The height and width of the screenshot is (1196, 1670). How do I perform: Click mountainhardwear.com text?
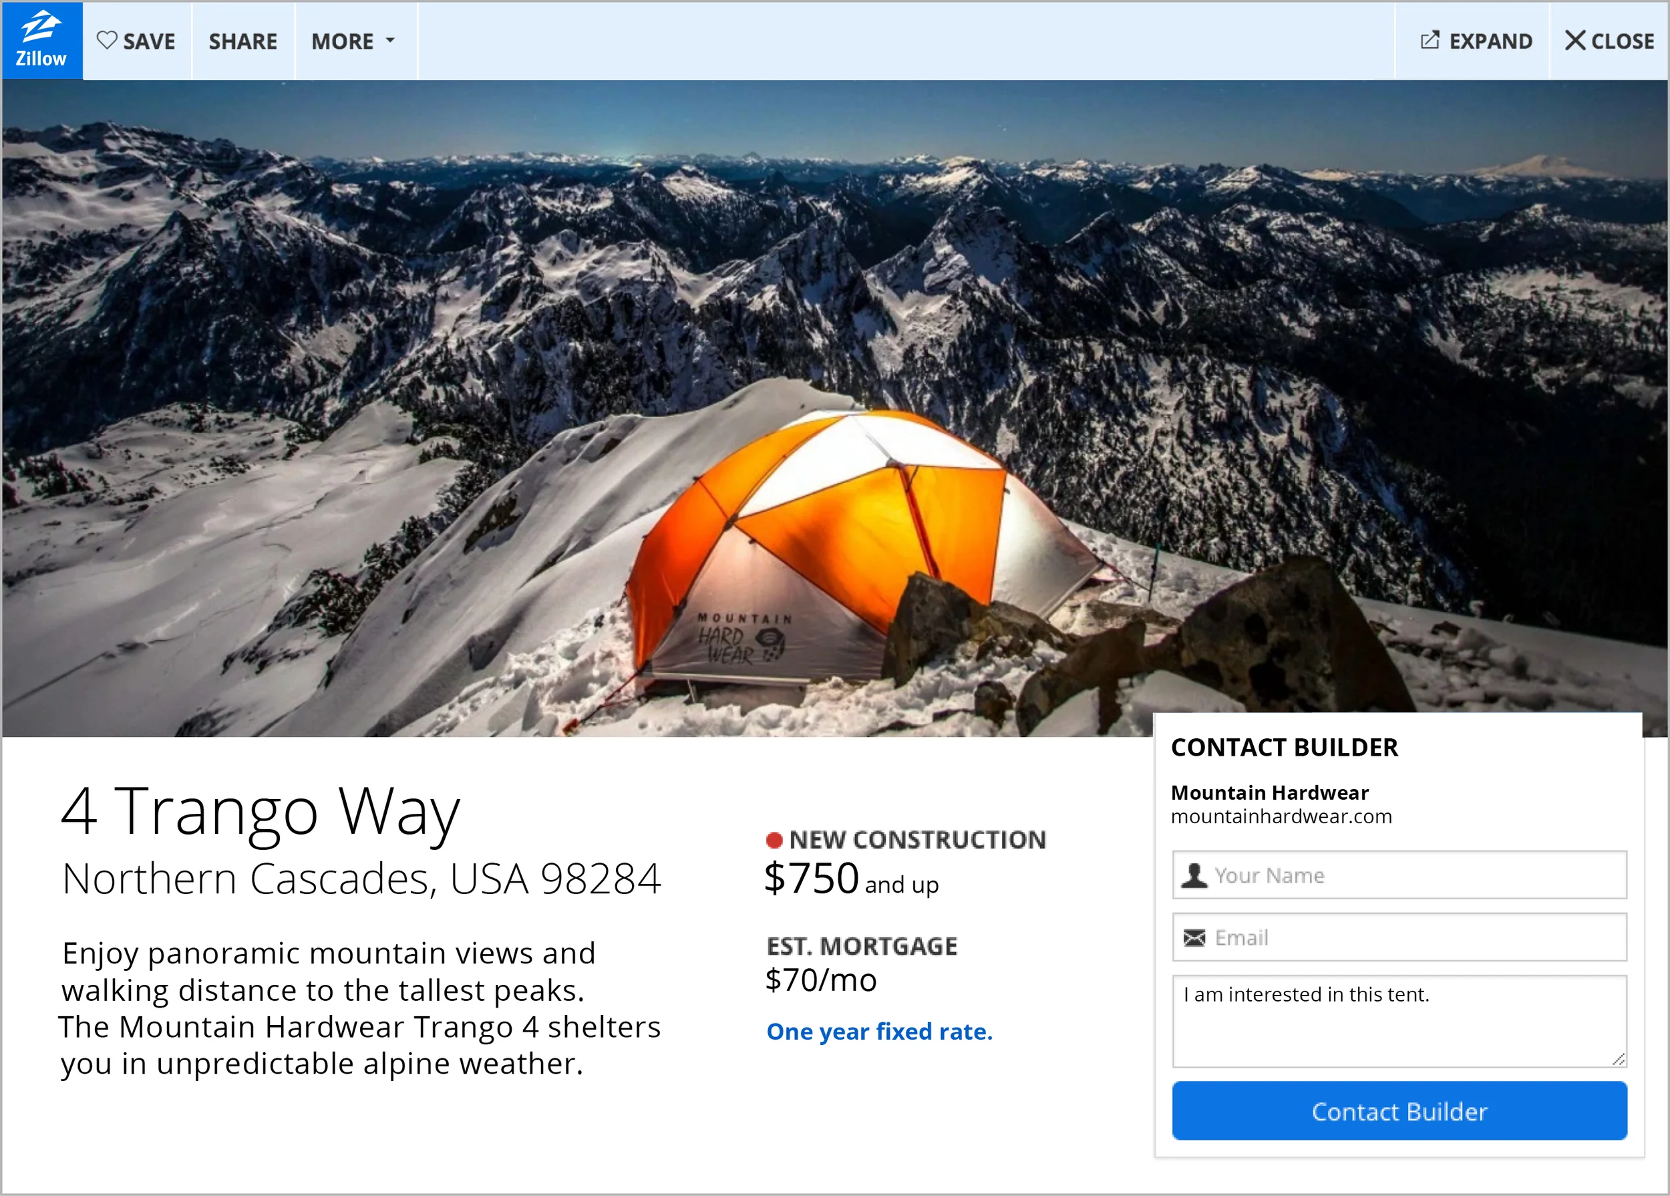coord(1281,816)
